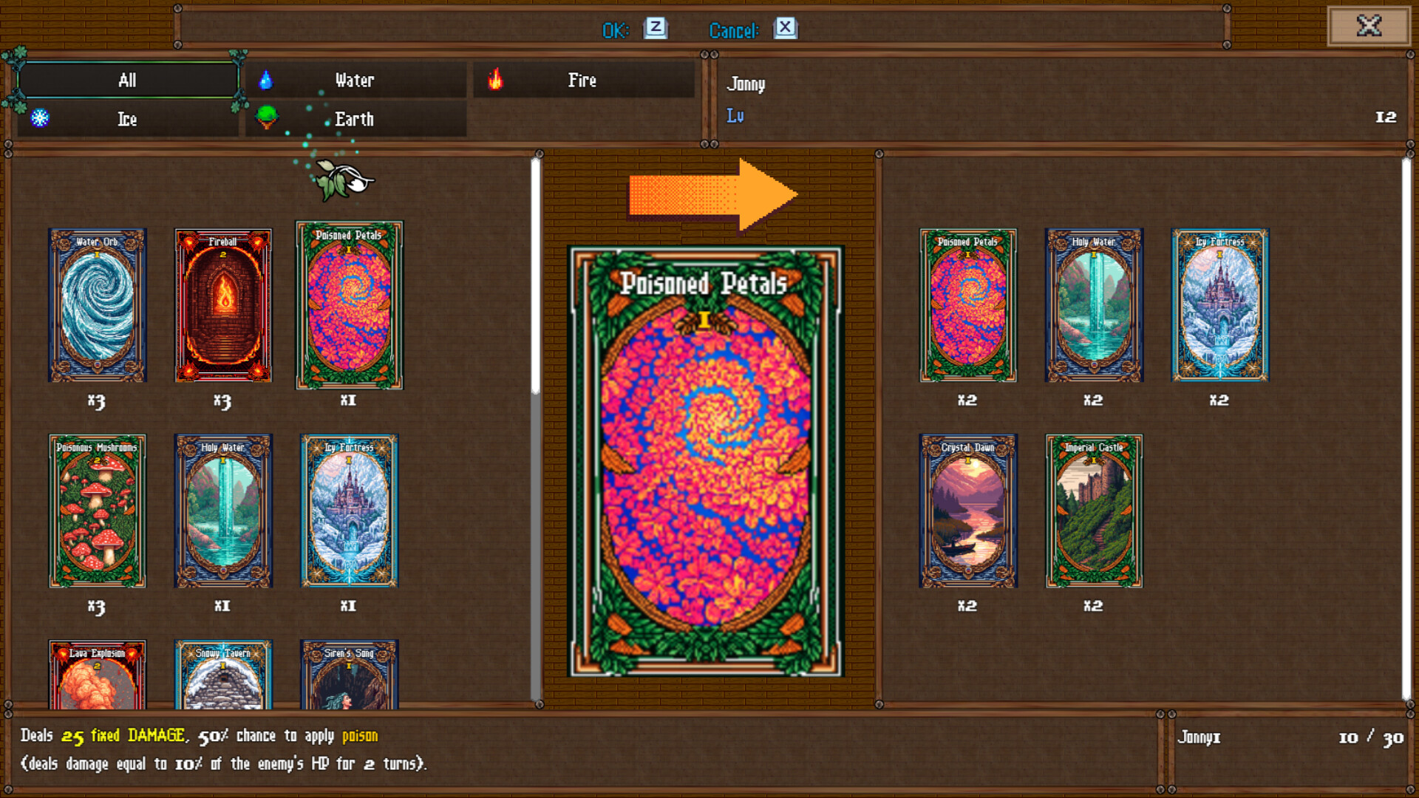Click the deck count 10 / 30
Image resolution: width=1419 pixels, height=798 pixels.
tap(1371, 737)
